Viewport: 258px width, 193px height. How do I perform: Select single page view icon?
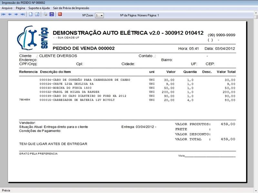click(31, 14)
